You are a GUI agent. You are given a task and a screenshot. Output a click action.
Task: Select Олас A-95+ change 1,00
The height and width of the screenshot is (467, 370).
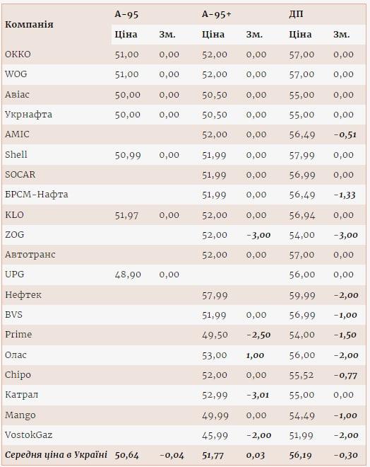tap(255, 355)
